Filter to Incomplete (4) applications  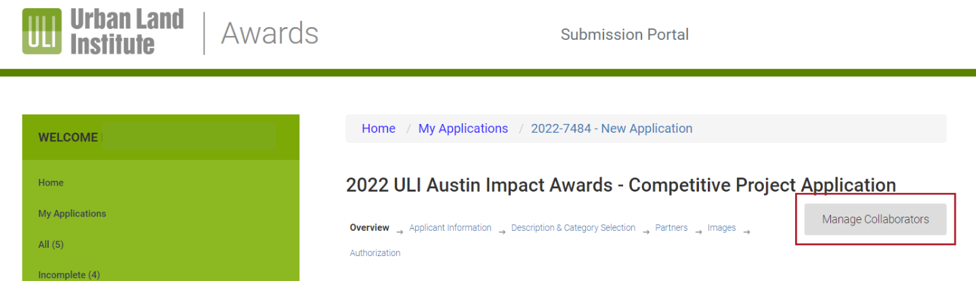(69, 274)
